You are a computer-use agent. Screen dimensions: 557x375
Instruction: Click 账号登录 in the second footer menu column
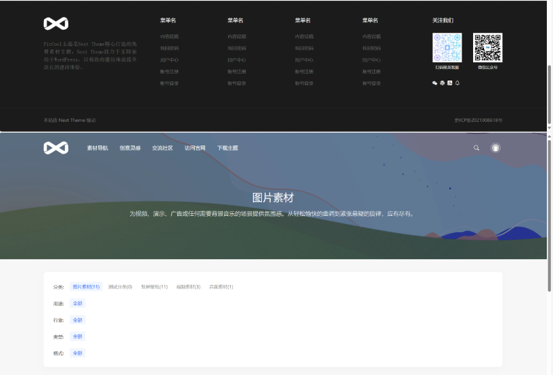(x=237, y=83)
